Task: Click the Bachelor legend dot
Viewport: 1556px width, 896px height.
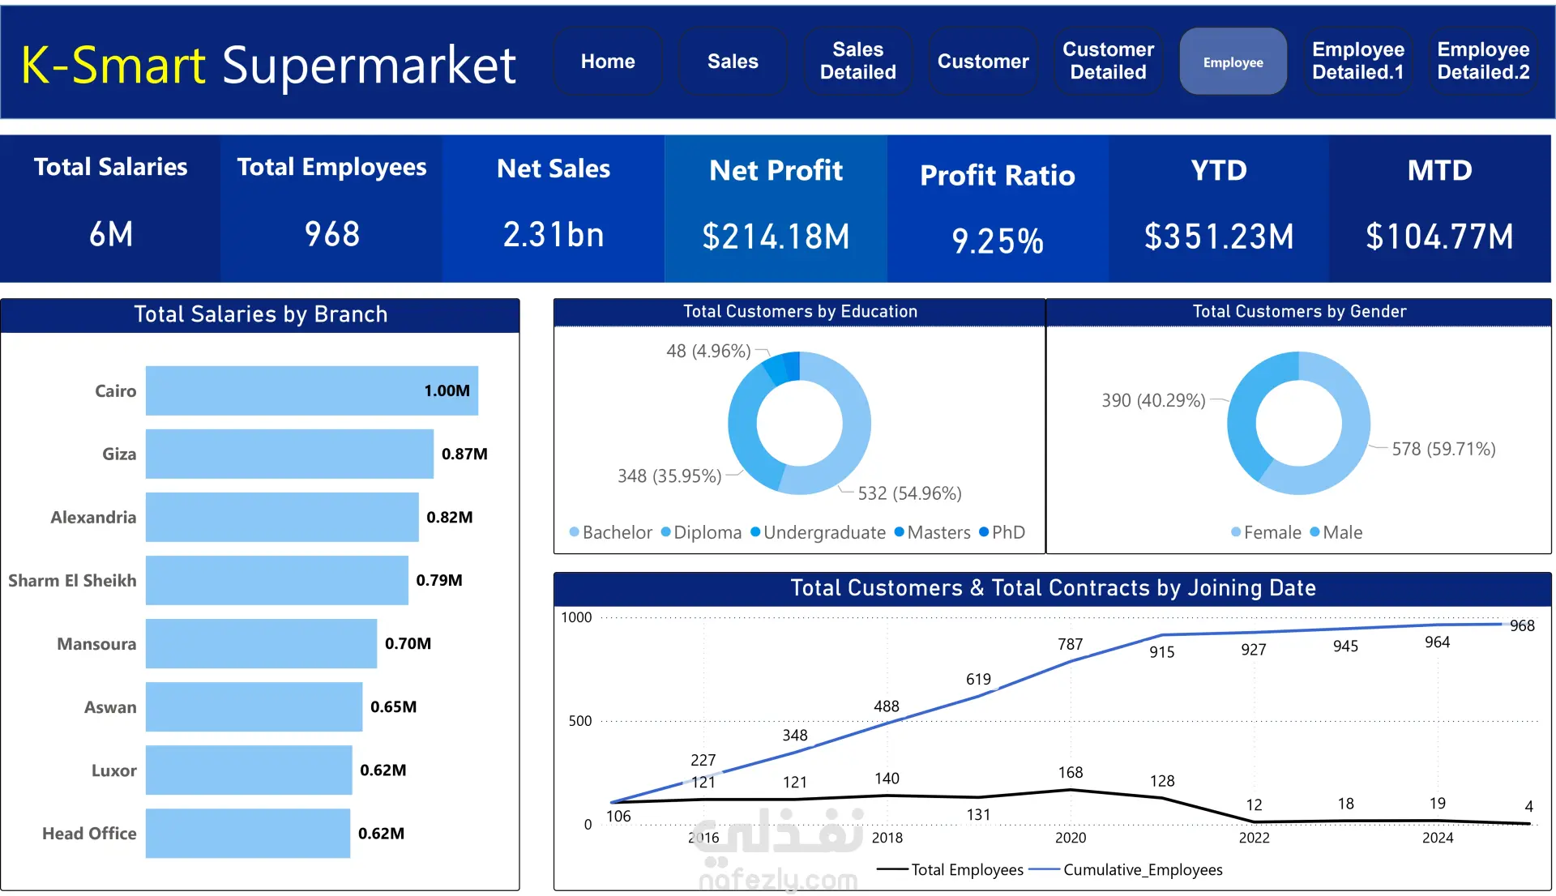Action: coord(575,532)
